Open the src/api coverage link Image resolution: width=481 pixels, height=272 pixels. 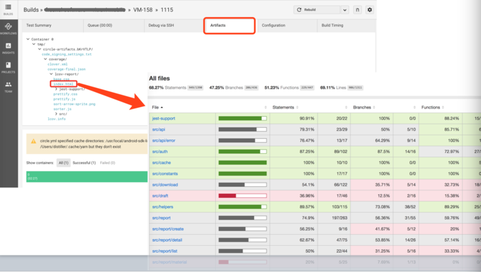pos(159,129)
